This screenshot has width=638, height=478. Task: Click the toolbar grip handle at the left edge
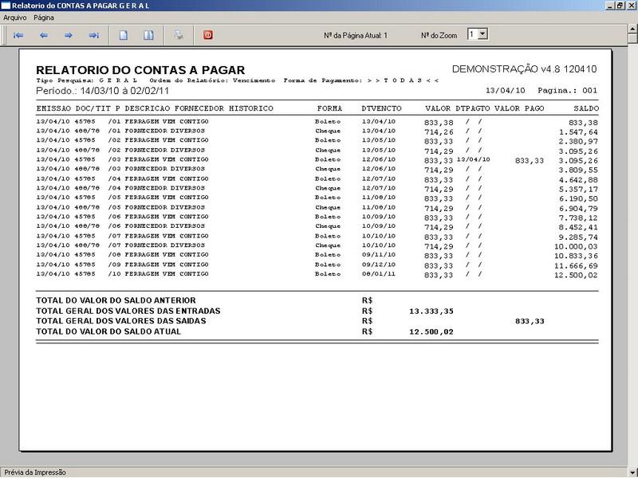point(4,35)
